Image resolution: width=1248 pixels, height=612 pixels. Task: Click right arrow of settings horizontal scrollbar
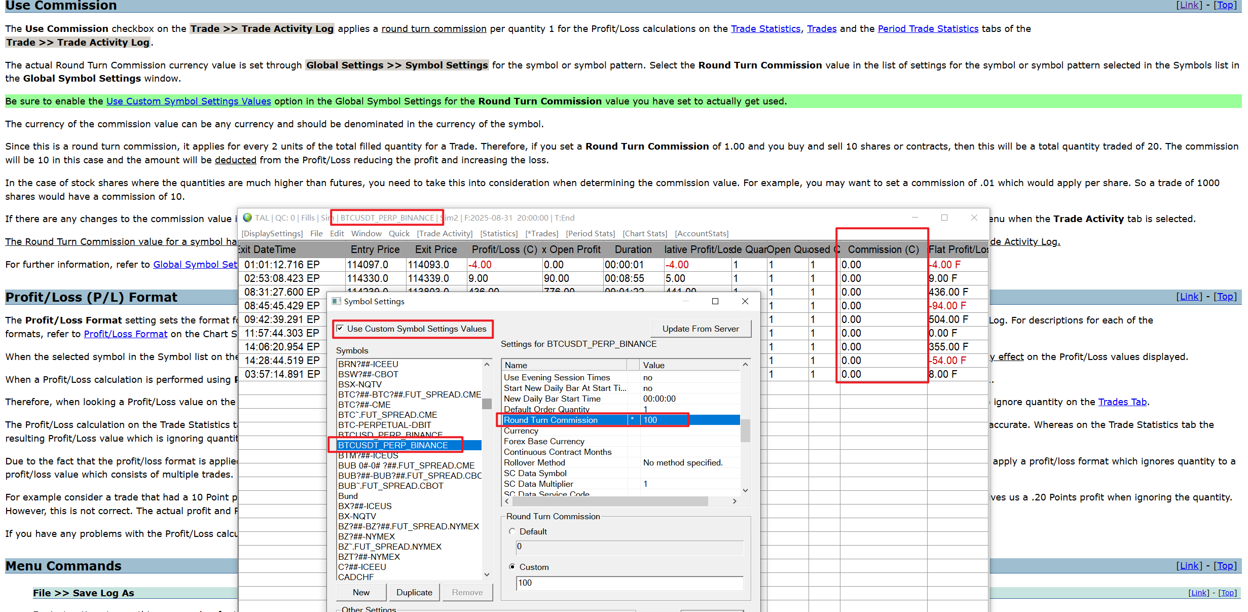pos(735,501)
